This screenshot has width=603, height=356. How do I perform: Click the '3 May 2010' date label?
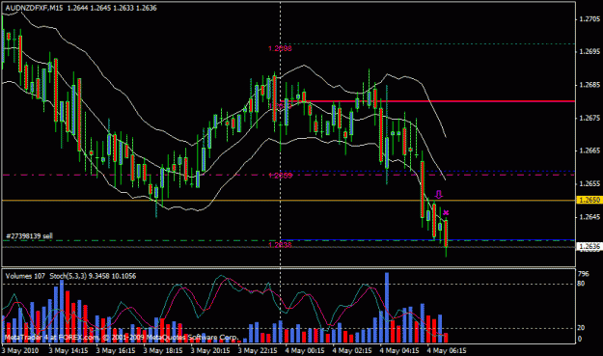(20, 350)
